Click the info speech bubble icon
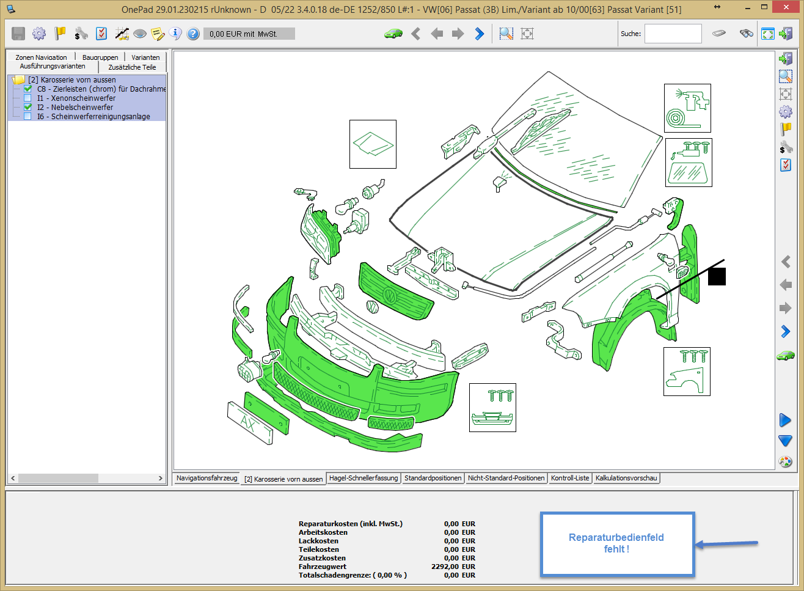Screen dimensions: 804x591 [175, 34]
